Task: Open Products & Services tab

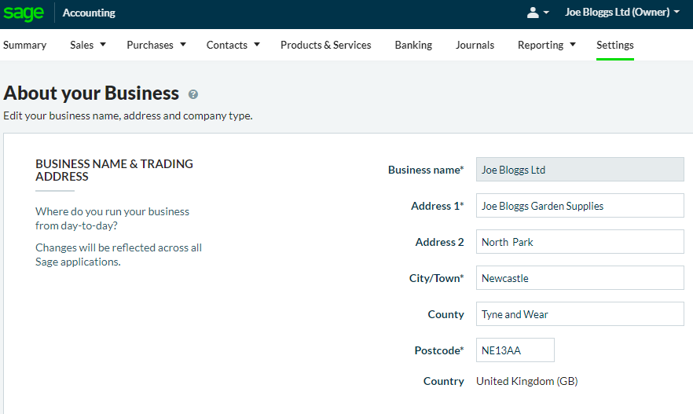Action: [x=325, y=45]
